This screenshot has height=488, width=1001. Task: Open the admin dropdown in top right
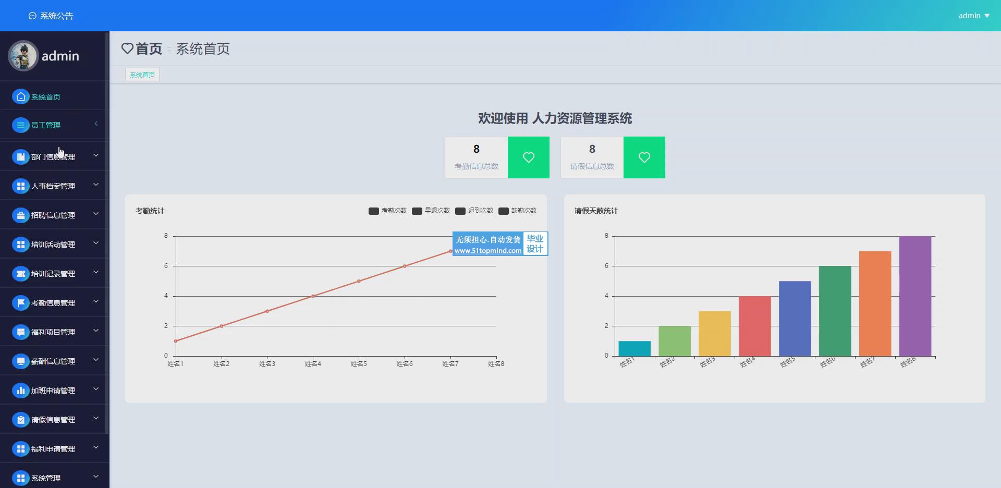[973, 16]
